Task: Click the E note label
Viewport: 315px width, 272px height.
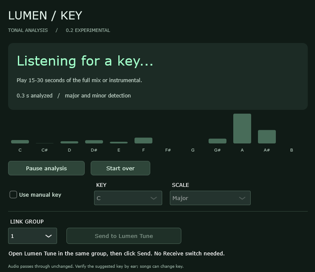Action: 119,150
